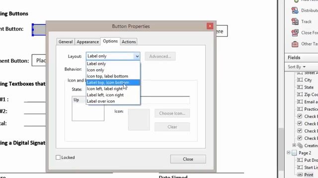The height and width of the screenshot is (178, 318).
Task: Click the Track task icon
Action: coord(295,21)
